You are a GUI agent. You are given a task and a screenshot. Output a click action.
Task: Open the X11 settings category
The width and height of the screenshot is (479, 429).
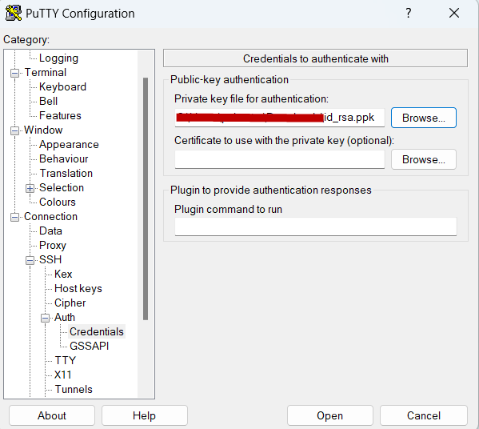click(x=62, y=375)
